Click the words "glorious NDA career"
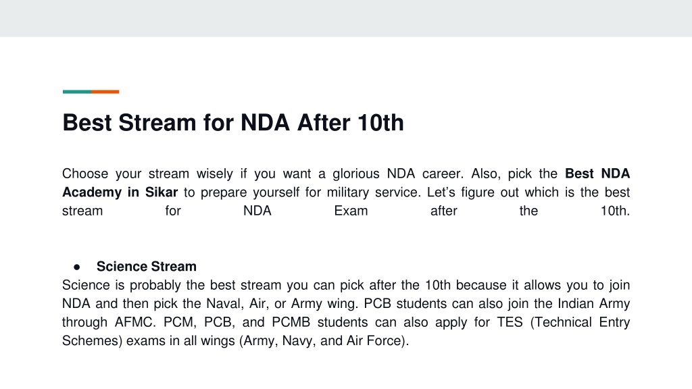This screenshot has width=692, height=389. pyautogui.click(x=397, y=174)
